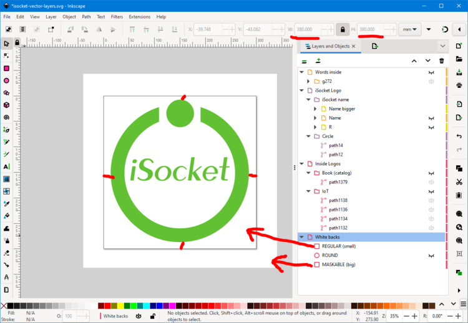Click Flip horizontal icon in toolbar
This screenshot has height=323, width=468.
(99, 29)
